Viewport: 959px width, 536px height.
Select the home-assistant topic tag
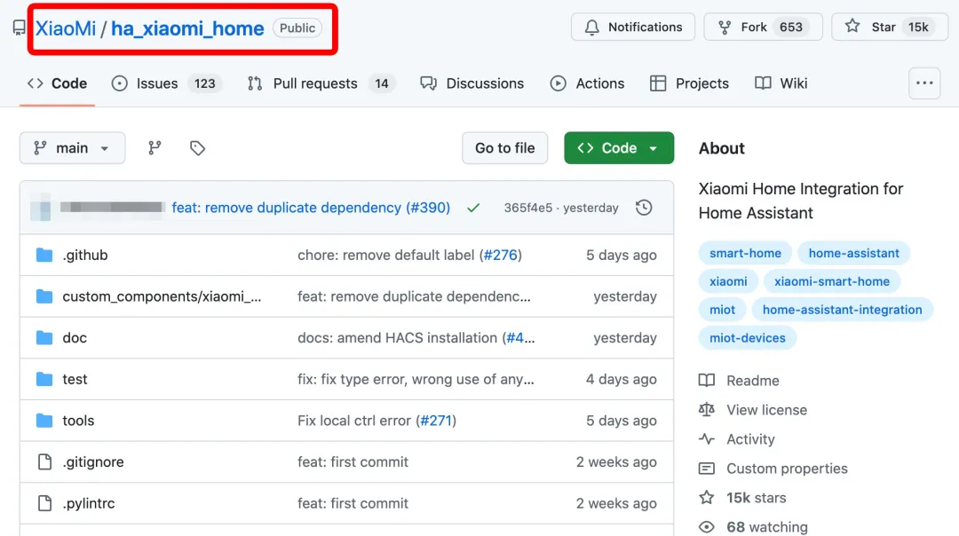[x=854, y=253]
